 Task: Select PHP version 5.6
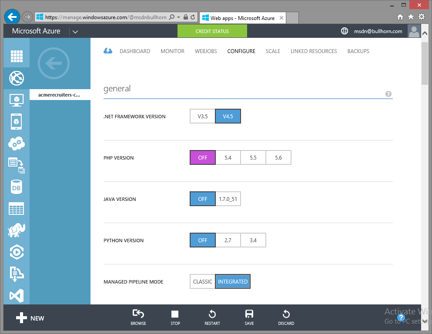click(278, 157)
